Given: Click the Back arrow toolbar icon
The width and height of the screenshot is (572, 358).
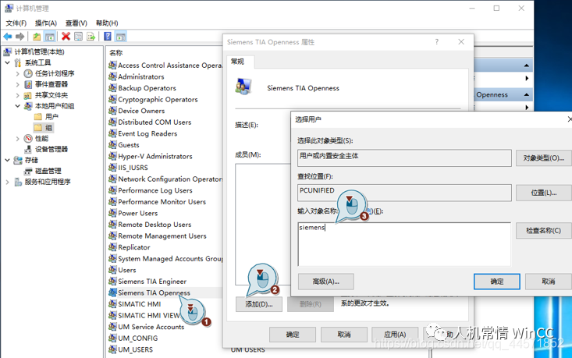Looking at the screenshot, I should pyautogui.click(x=7, y=37).
